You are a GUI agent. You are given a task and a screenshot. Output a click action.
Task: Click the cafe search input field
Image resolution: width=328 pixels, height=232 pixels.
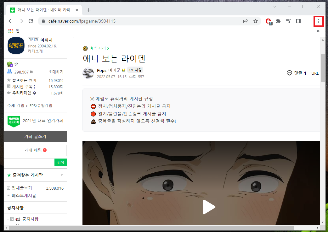point(29,162)
